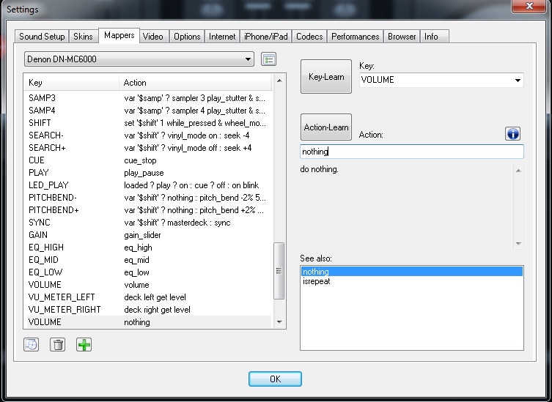Select the EQ_HIGH mapping row
The image size is (552, 402).
point(150,247)
